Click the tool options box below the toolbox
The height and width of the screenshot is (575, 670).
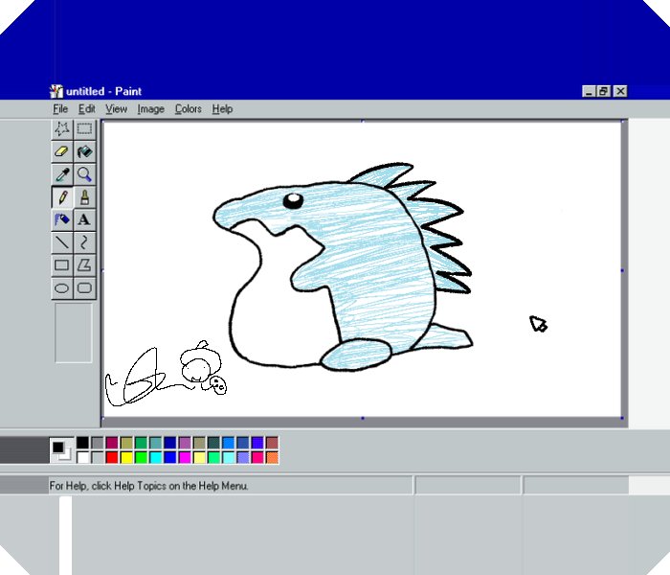point(73,333)
